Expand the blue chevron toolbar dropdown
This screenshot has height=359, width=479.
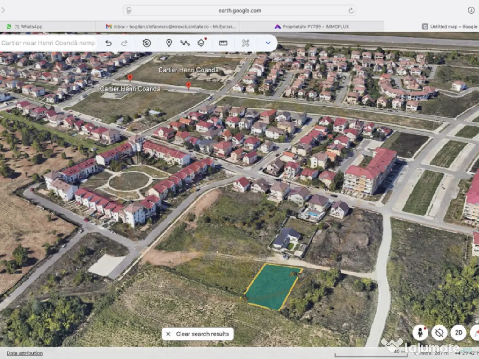pos(268,43)
